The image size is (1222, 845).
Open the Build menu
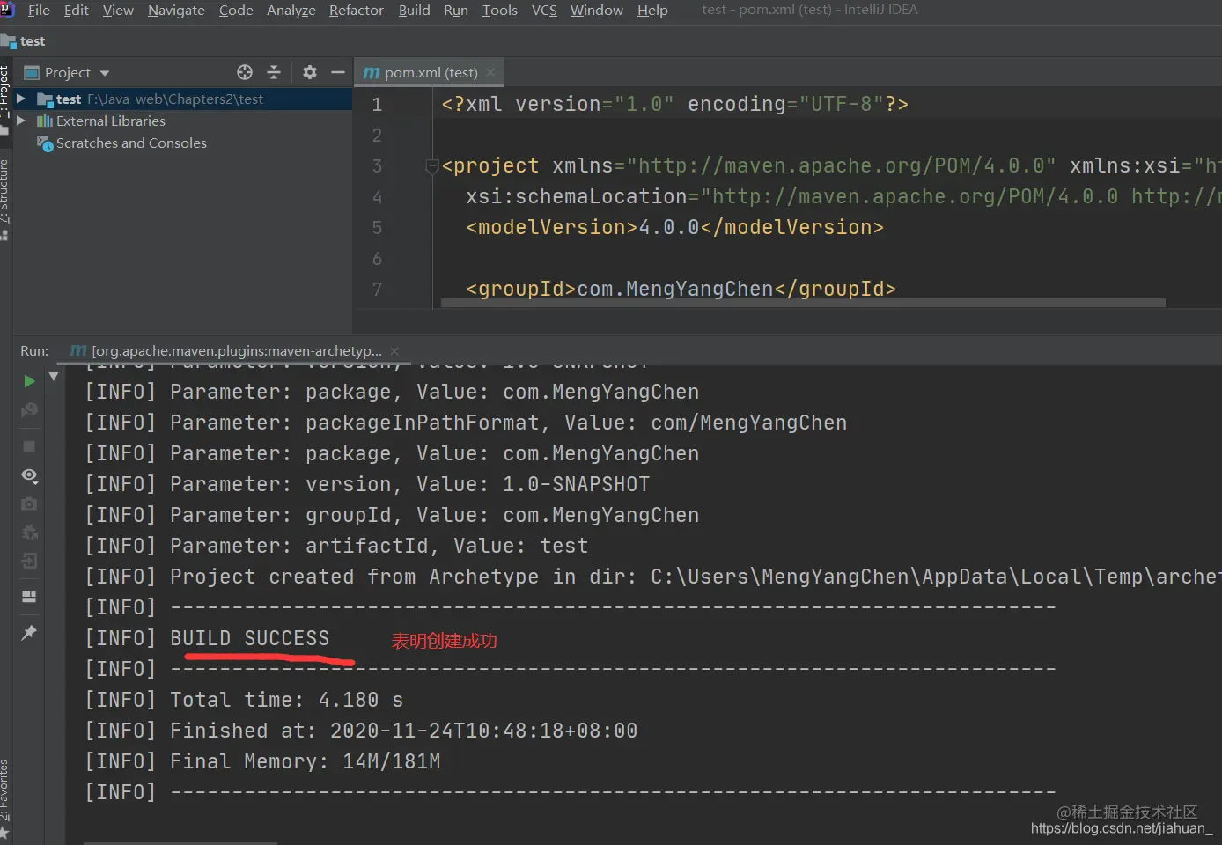415,11
